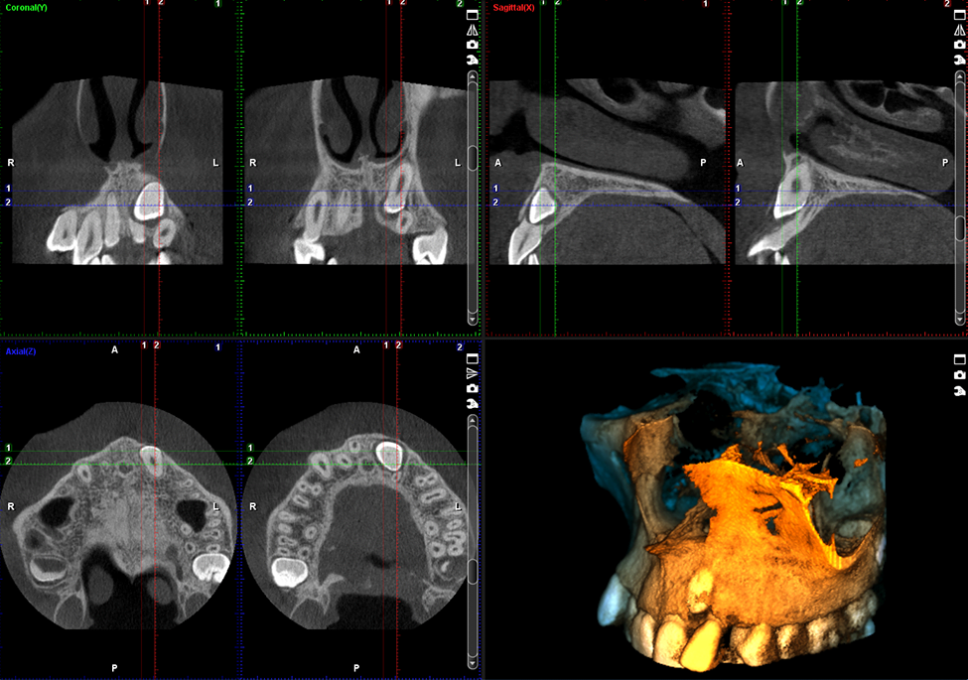Click the Sagittal(X) panel label
This screenshot has height=680, width=968.
point(514,8)
